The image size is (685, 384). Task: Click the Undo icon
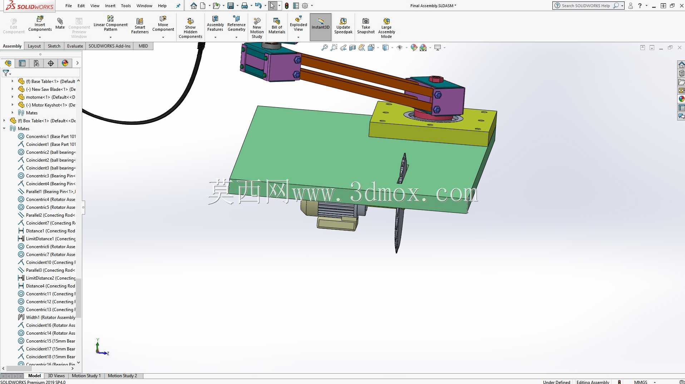[258, 6]
